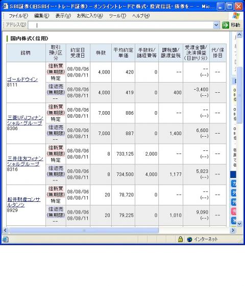Click the horizontal scroll left arrow

5,230
